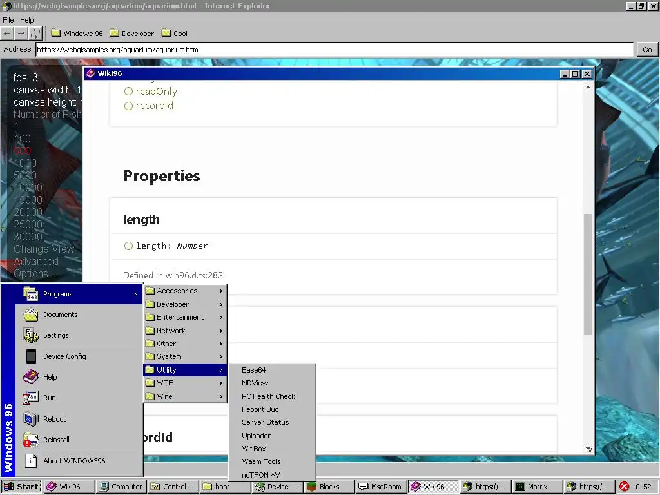Launch PC Health Check utility
660x495 pixels.
tap(272, 396)
